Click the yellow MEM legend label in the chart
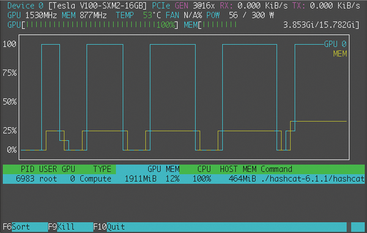 click(x=340, y=54)
